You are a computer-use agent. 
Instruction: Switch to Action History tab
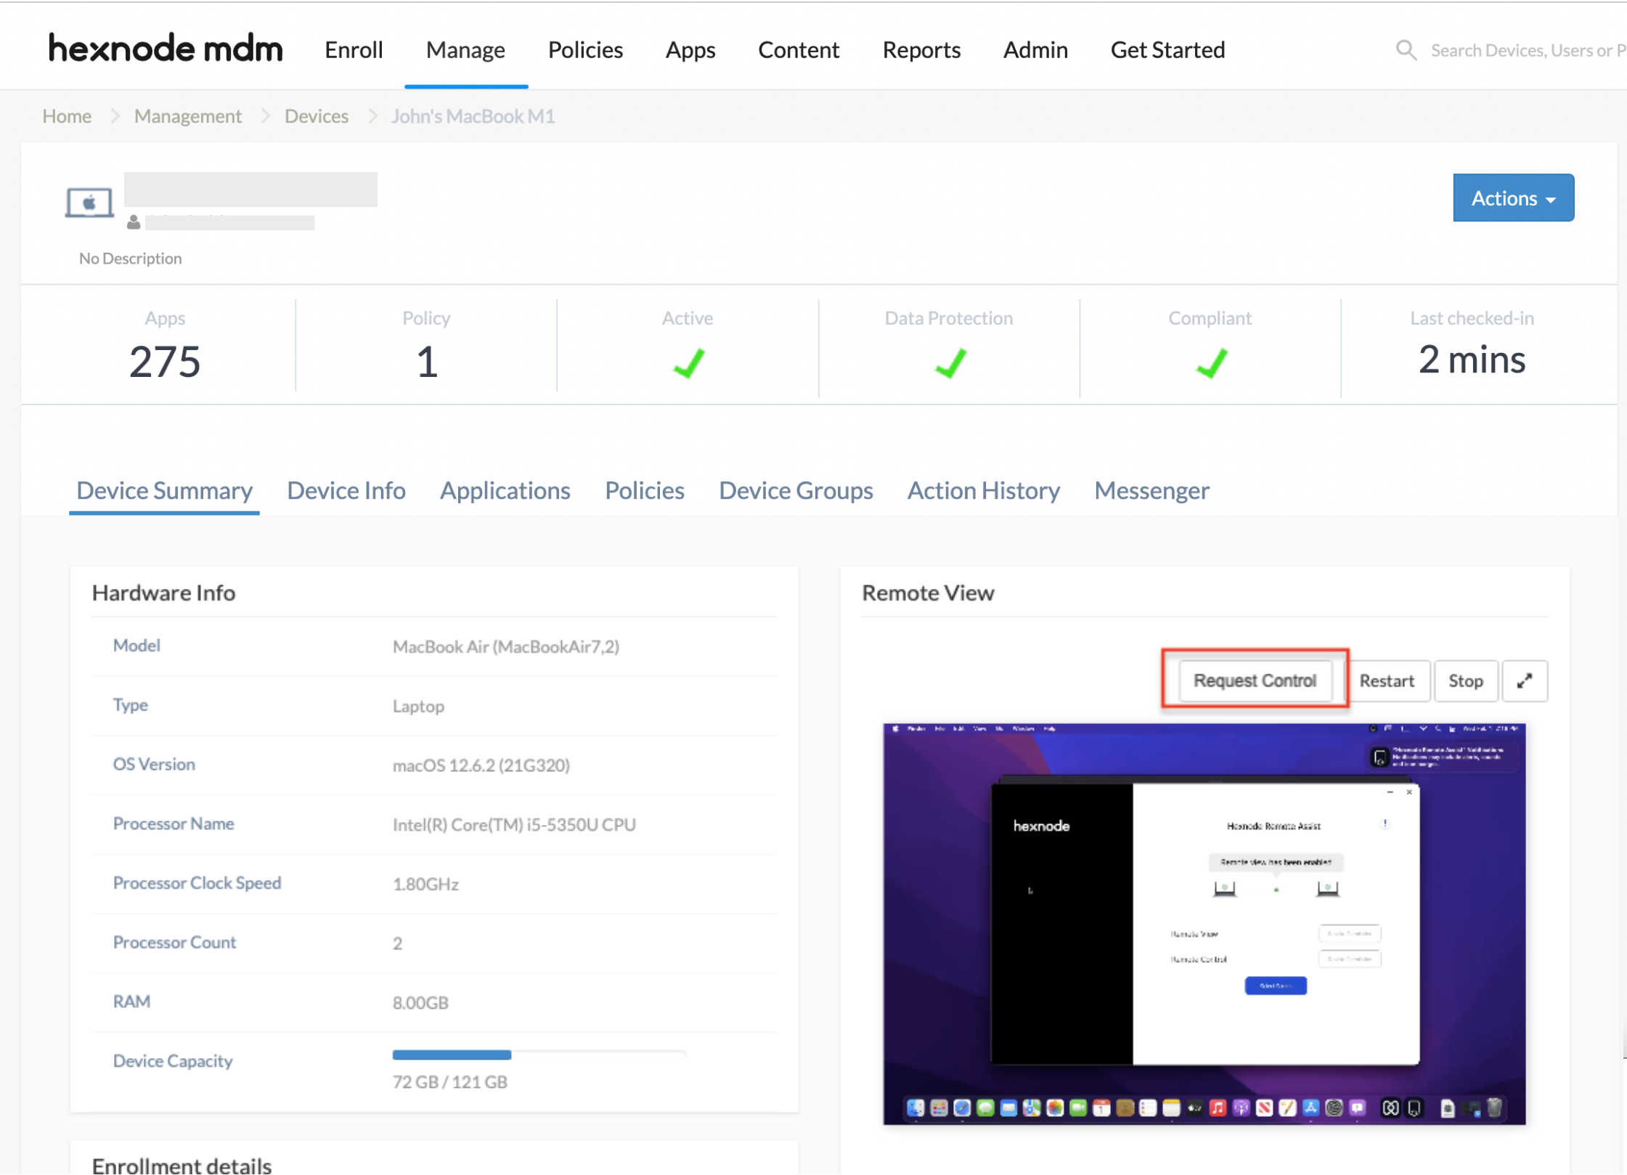(983, 491)
